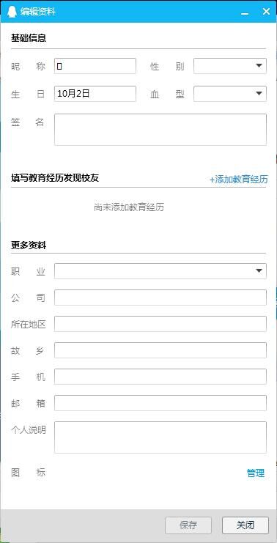Click the 手机 input field
This screenshot has height=543, width=277.
point(160,377)
